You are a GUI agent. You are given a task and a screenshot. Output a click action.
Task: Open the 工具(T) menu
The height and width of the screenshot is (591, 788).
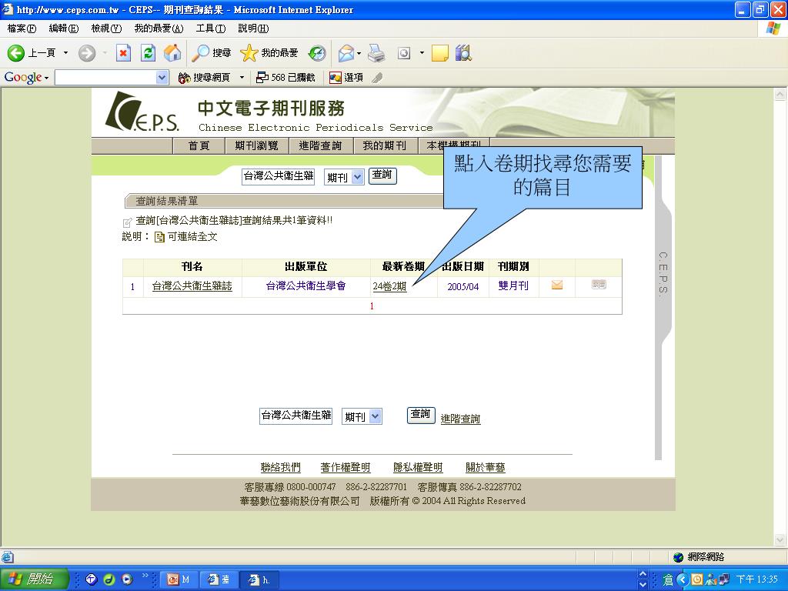pos(211,28)
